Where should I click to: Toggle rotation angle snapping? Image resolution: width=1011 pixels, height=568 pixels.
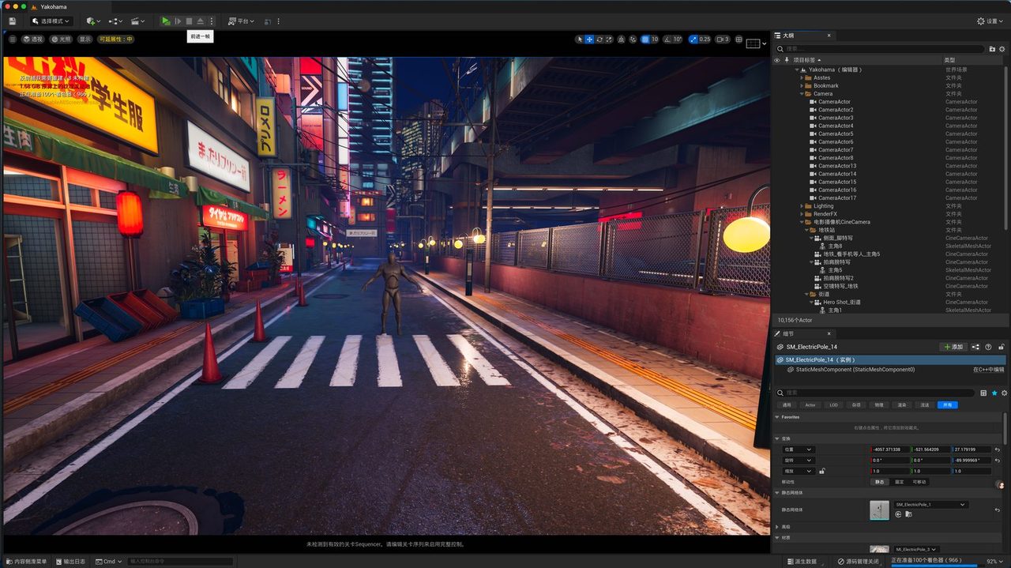pyautogui.click(x=668, y=39)
